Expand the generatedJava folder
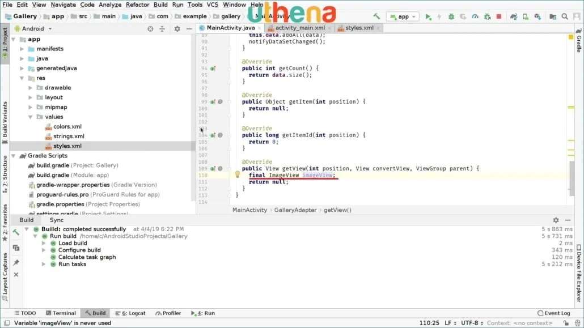 click(x=22, y=68)
